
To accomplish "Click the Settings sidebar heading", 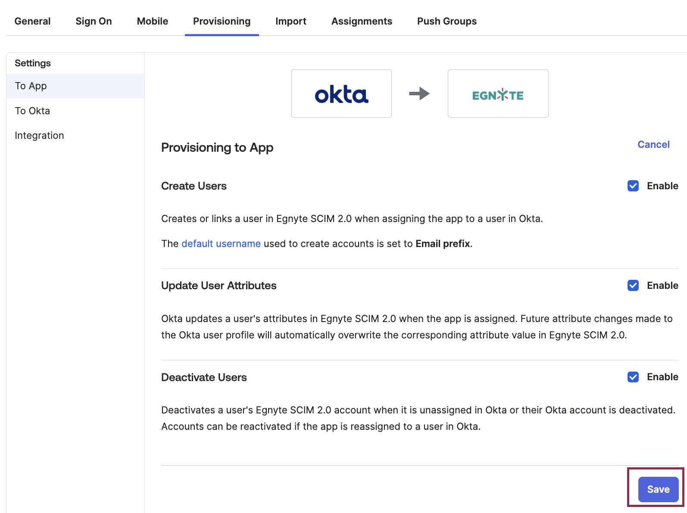I will coord(33,63).
